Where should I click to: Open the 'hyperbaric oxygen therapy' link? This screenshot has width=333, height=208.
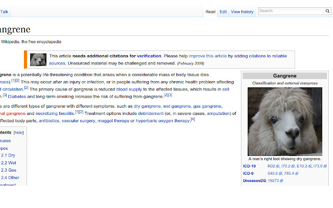pos(161,121)
